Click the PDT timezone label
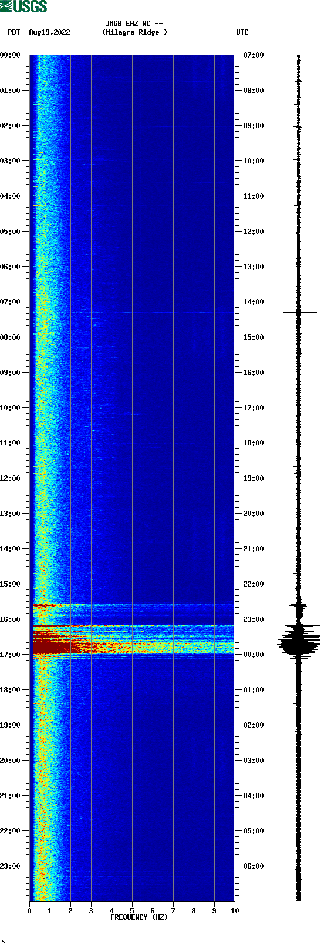Screen dimensions: 324x948 coord(14,32)
